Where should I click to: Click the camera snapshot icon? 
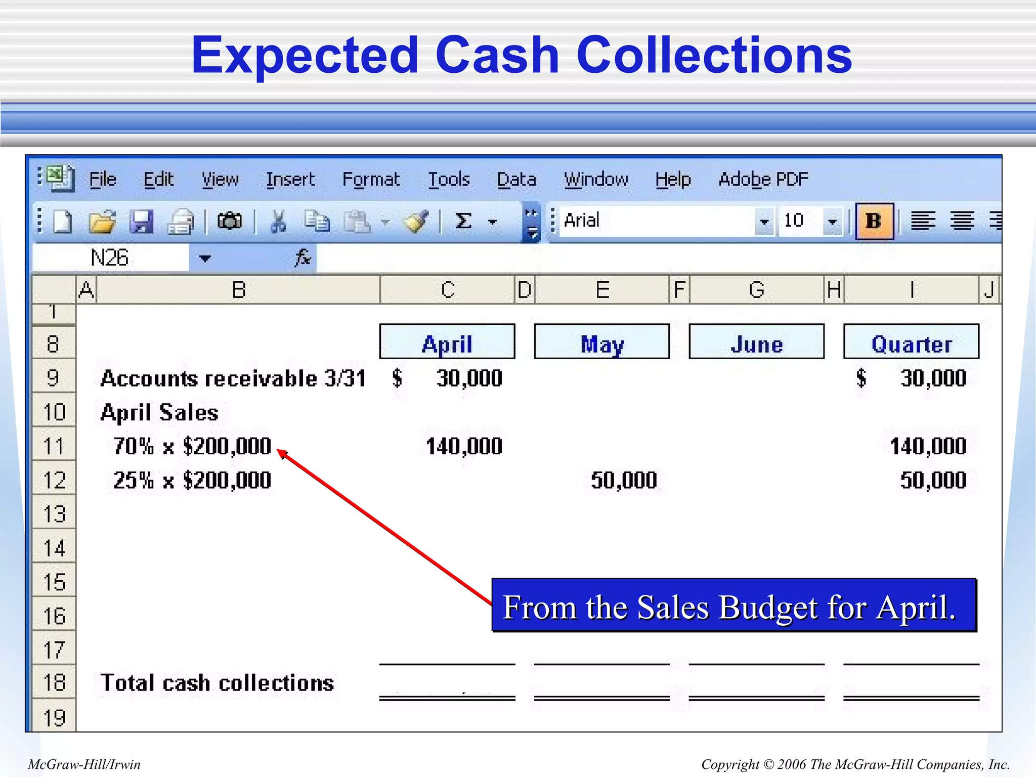pos(230,221)
